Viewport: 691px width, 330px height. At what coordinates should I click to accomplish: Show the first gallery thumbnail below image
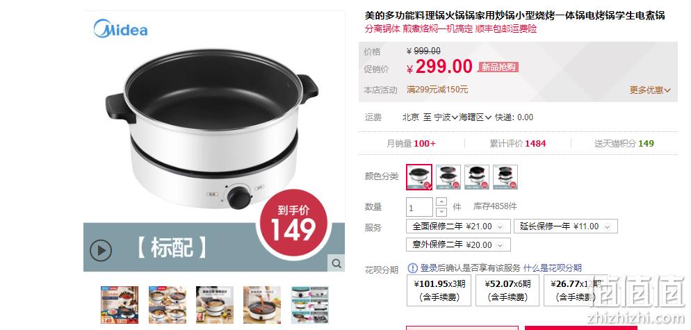[120, 305]
